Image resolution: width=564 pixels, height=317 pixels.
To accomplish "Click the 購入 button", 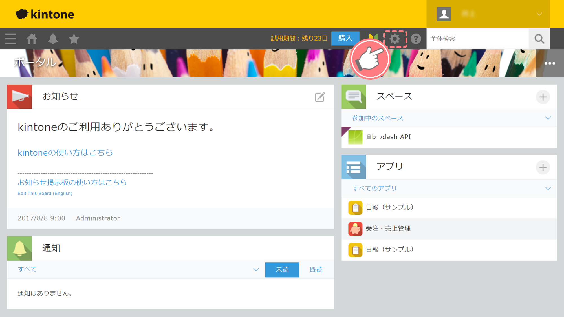I will pyautogui.click(x=345, y=38).
